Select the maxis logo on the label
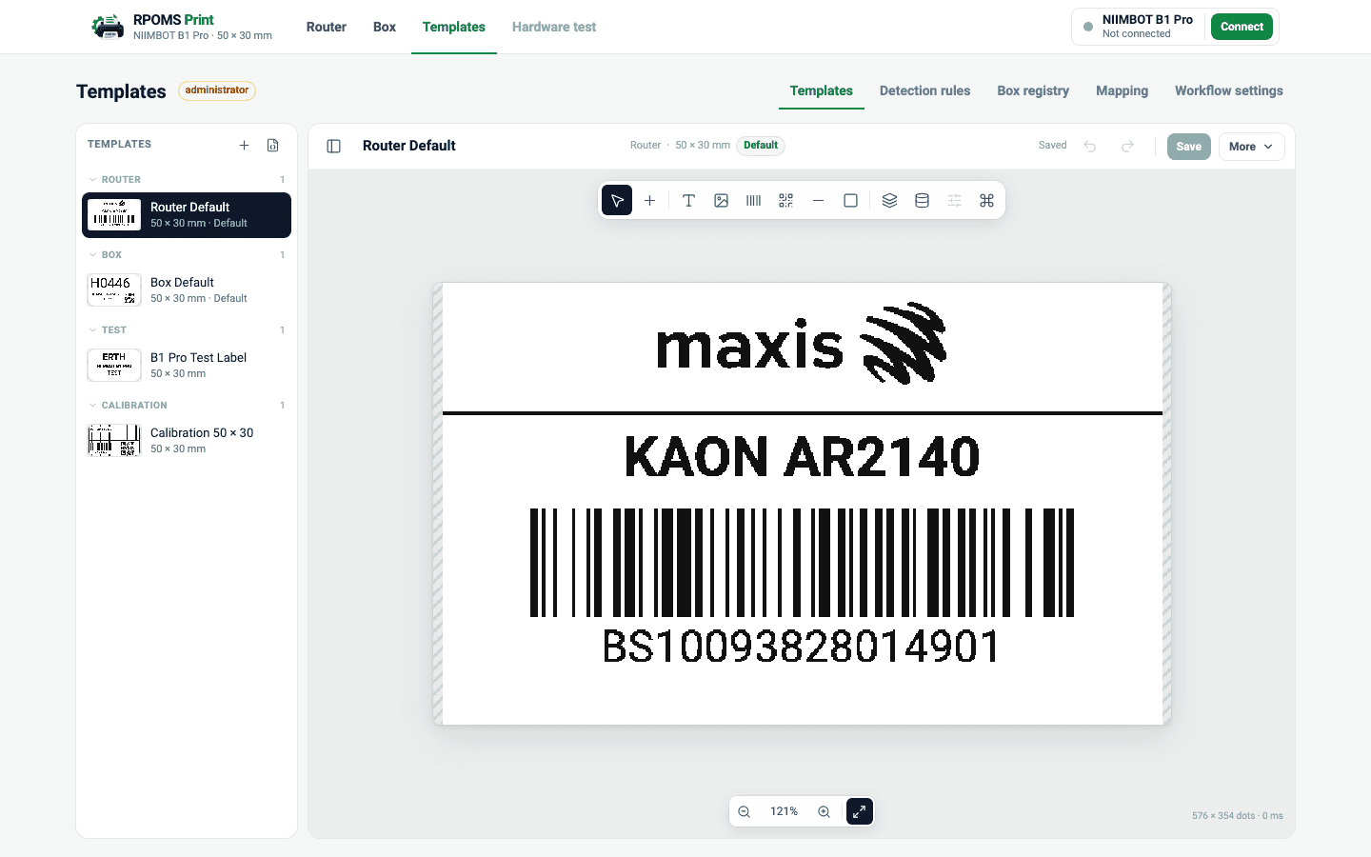Viewport: 1371px width, 857px height. (801, 344)
